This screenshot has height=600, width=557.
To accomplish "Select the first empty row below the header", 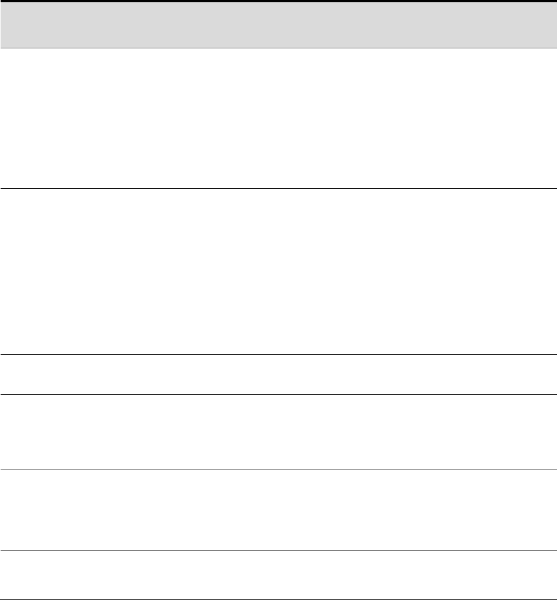I will [278, 119].
